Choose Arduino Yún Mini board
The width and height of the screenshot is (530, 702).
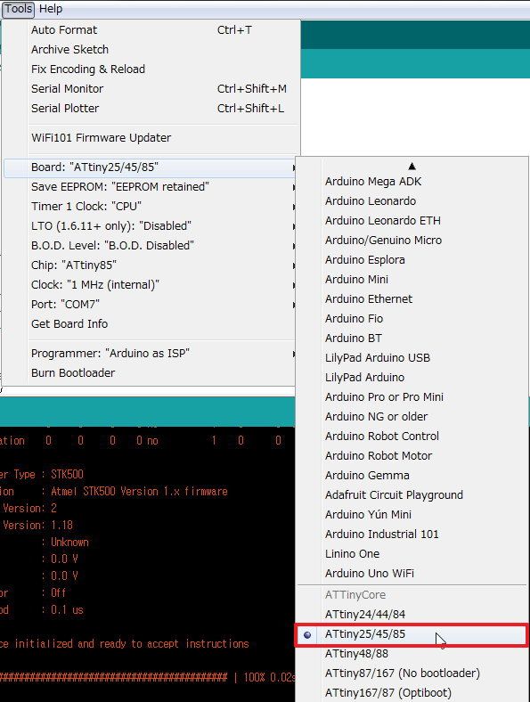pos(412,514)
